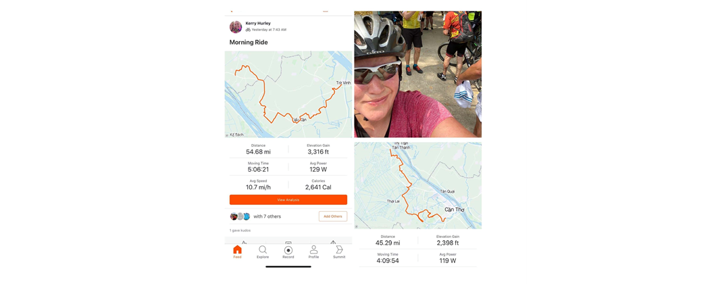Tap the 1 gave kudos text
716x284 pixels.
[x=240, y=231]
